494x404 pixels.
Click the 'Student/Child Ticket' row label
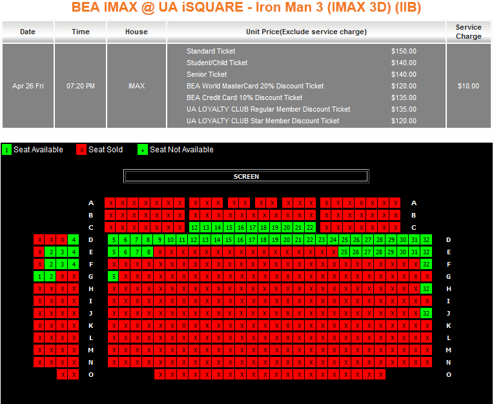click(217, 63)
